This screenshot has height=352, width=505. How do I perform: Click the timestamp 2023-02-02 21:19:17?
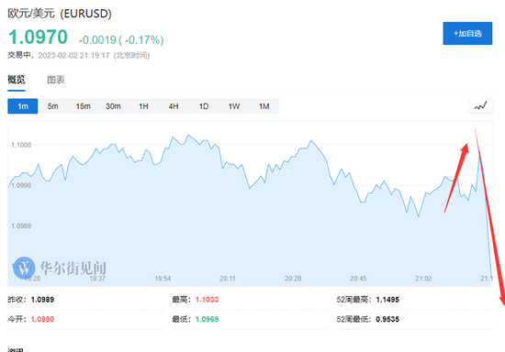(74, 56)
